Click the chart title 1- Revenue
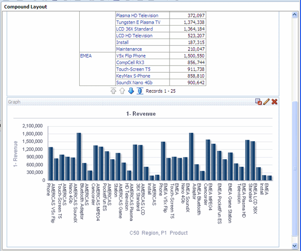Viewport: 301px width, 251px height. 141,114
